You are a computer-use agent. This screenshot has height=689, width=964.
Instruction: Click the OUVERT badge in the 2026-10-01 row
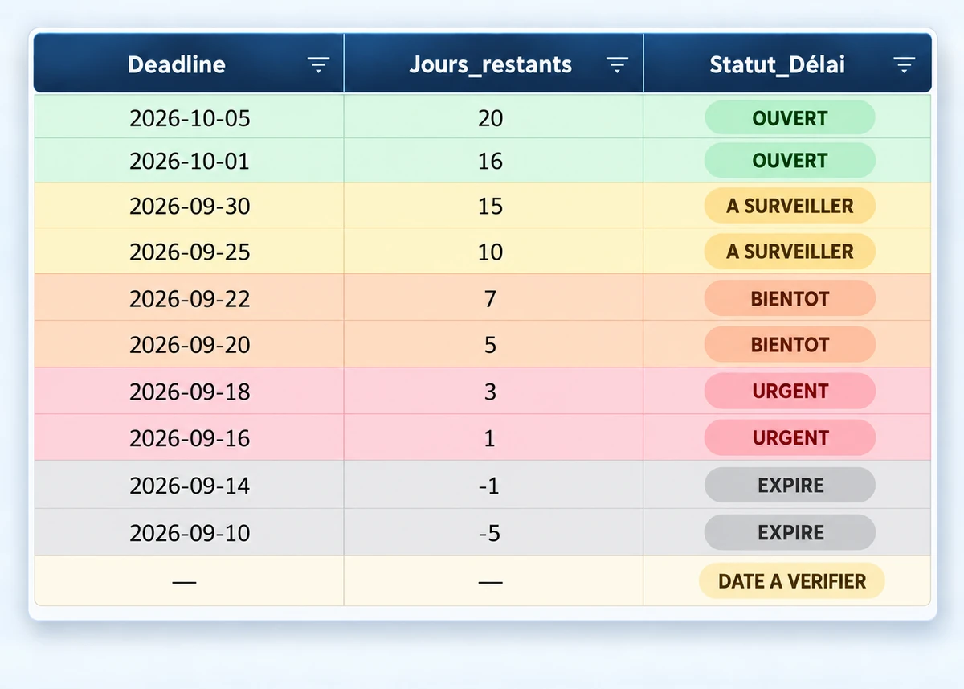[x=790, y=161]
